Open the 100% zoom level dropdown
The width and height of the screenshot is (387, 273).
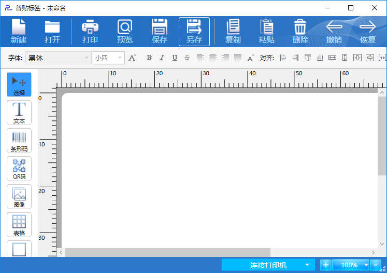351,265
